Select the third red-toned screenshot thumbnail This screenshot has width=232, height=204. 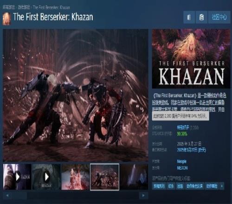tap(76, 177)
